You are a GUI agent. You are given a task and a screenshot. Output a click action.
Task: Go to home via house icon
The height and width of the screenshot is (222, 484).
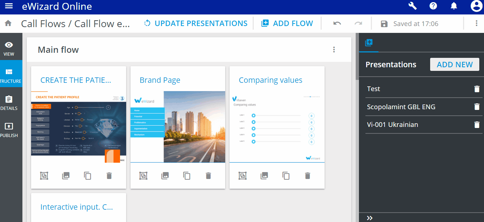click(x=8, y=24)
